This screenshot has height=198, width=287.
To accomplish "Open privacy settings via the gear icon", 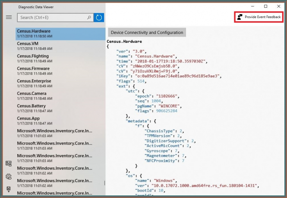I will tap(9, 176).
